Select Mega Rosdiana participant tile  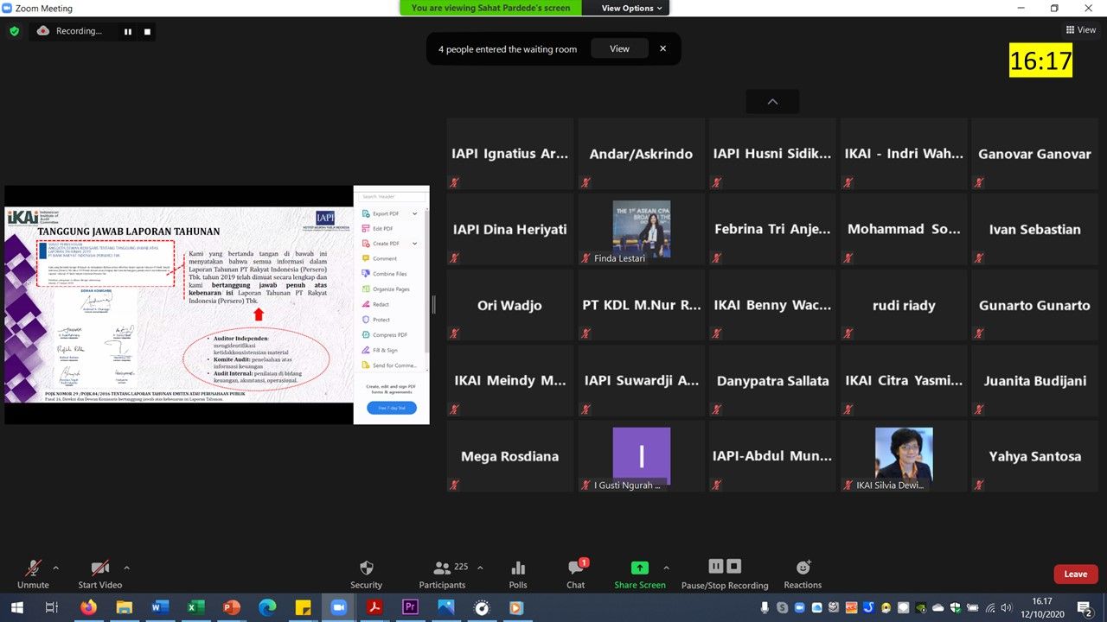pos(510,456)
